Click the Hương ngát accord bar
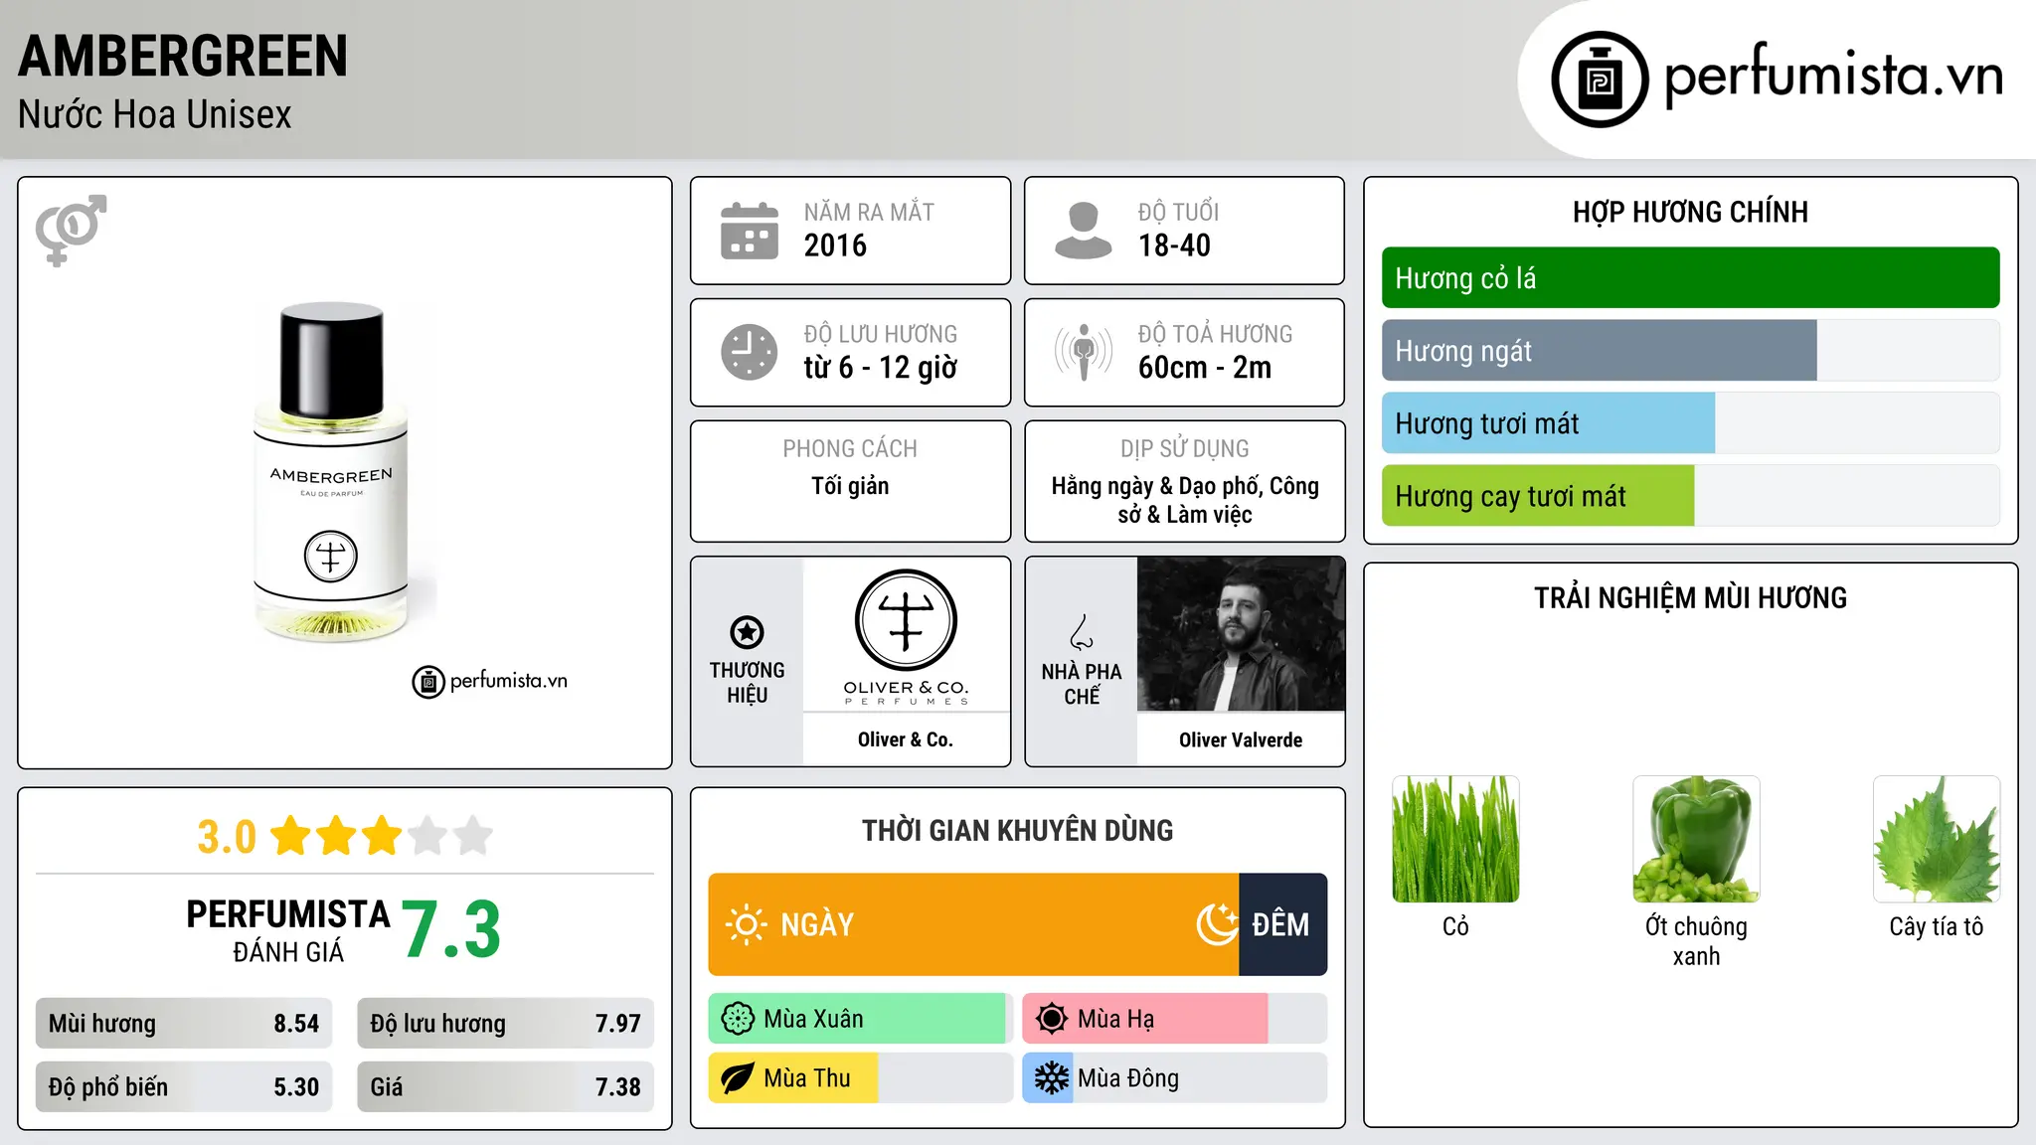Screen dimensions: 2036x1145 (1690, 350)
